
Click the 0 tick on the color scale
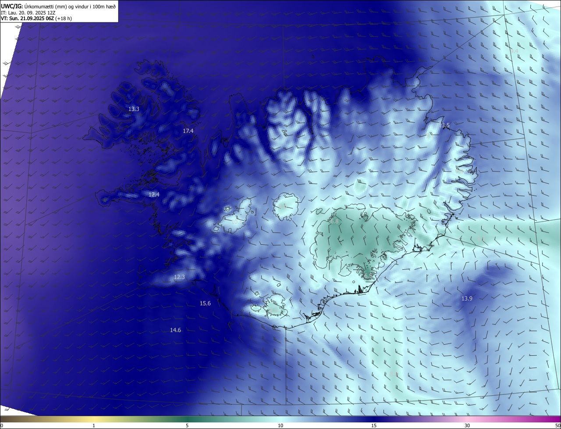click(x=2, y=425)
